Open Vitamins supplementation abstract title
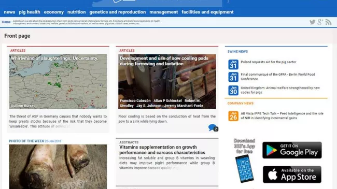This screenshot has height=189, width=337. [x=162, y=150]
